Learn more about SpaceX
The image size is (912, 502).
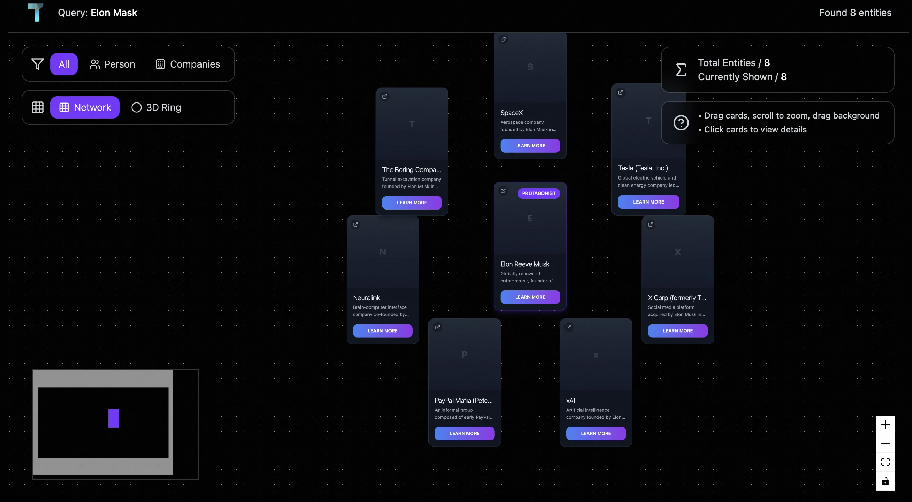(x=530, y=145)
